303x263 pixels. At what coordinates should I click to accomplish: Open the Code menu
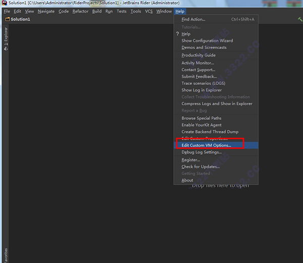coord(64,12)
